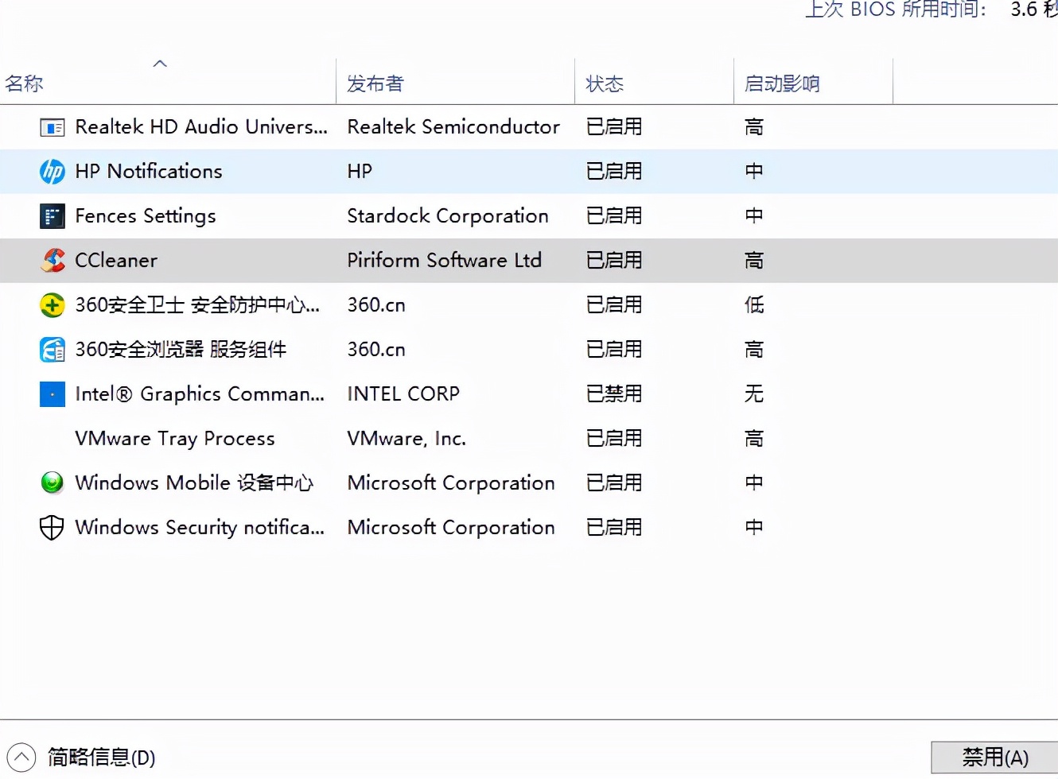
Task: Sort by 名称 column header
Action: tap(24, 83)
